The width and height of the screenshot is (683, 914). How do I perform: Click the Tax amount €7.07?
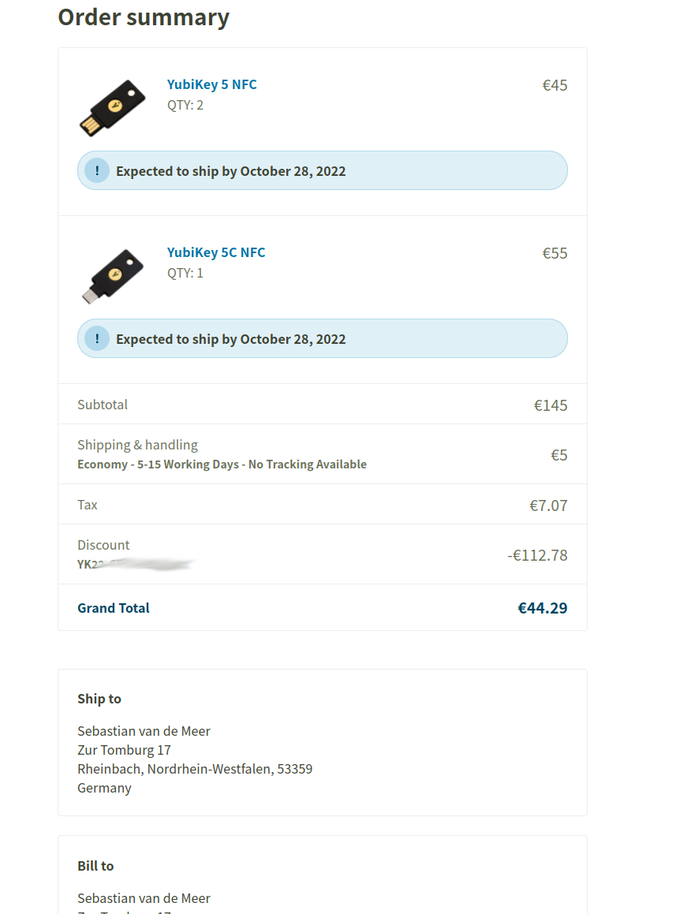(548, 505)
